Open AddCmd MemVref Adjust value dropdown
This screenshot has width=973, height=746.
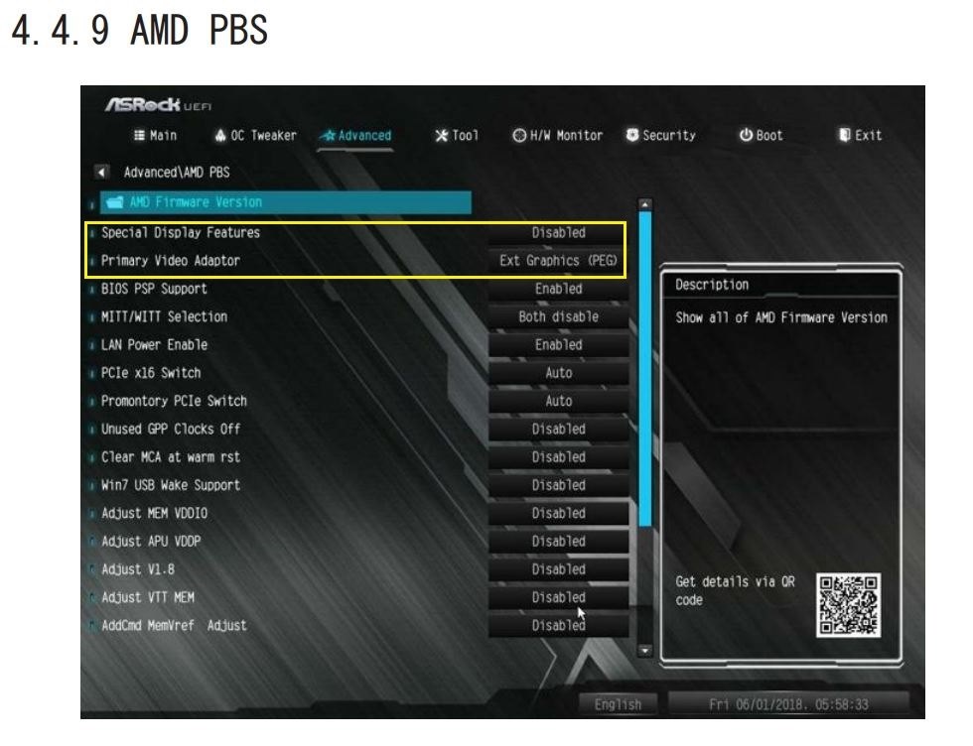[558, 626]
